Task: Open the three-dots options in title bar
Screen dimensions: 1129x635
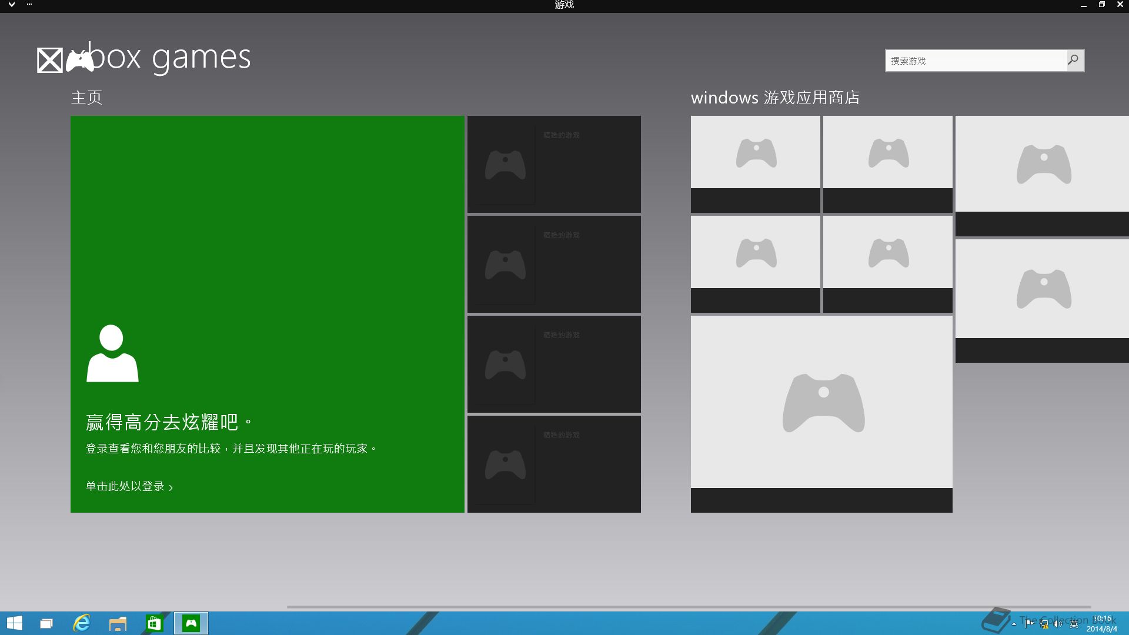Action: coord(29,5)
